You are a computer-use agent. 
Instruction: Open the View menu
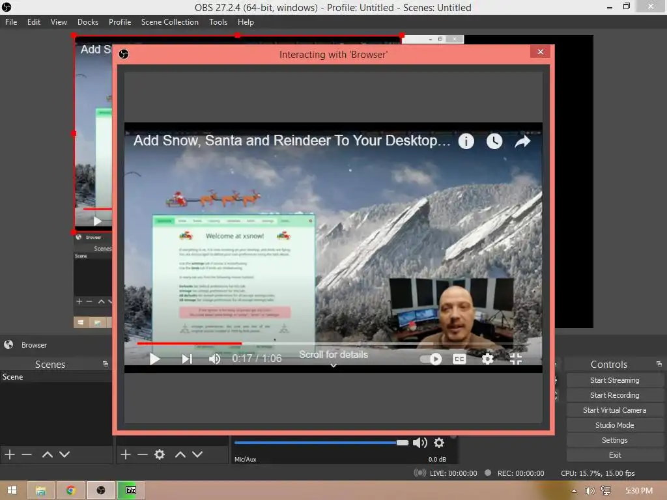[59, 22]
